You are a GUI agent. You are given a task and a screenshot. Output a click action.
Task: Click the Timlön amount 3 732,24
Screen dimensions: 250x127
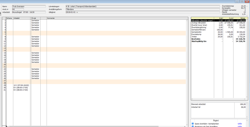[241, 37]
